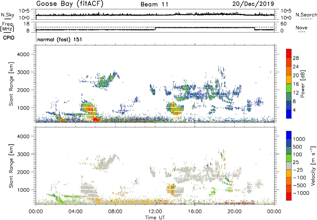The height and width of the screenshot is (220, 317).
Task: Click the red swatch at the bottom of the Velocity colorbar
Action: (x=289, y=197)
